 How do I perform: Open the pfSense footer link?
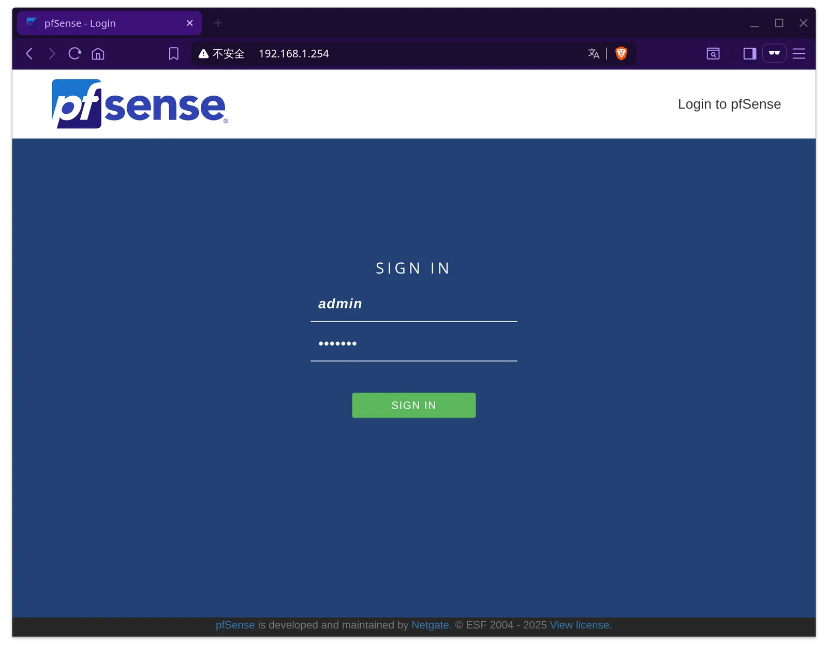tap(235, 625)
